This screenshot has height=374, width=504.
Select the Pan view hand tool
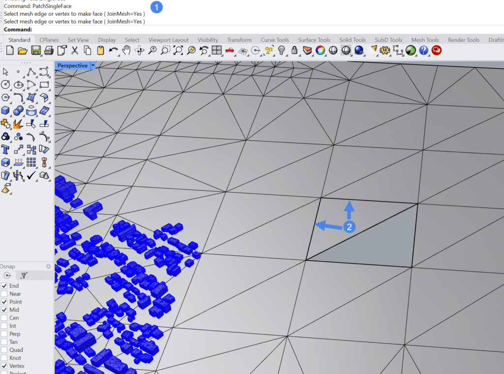click(126, 50)
